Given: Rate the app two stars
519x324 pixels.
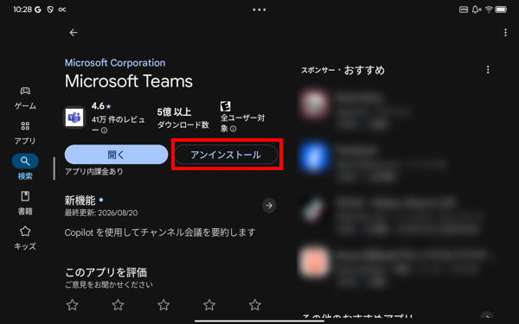Looking at the screenshot, I should (x=118, y=305).
